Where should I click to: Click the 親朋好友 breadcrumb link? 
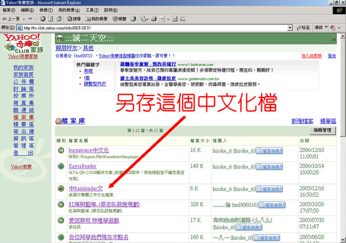tap(66, 48)
